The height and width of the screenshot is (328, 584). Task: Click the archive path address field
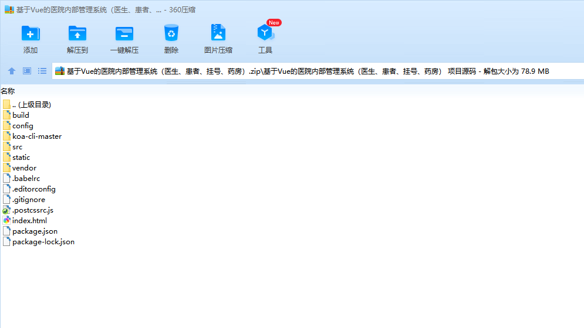(x=318, y=71)
